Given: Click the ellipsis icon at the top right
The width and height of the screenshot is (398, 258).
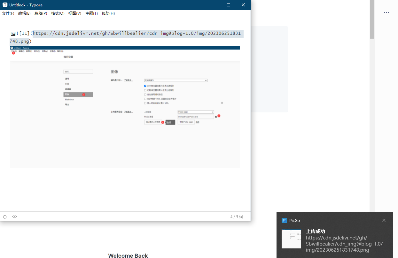Looking at the screenshot, I should point(386,12).
